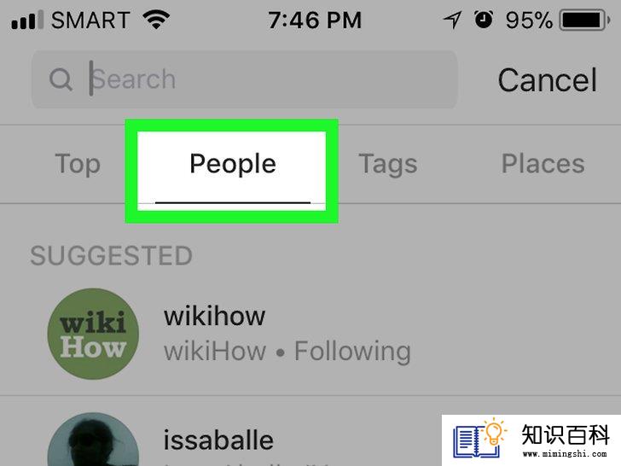This screenshot has width=621, height=466.
Task: Tap the cellular signal bars icon
Action: (x=27, y=20)
